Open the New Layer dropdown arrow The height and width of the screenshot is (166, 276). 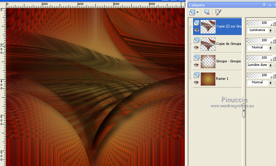197,12
